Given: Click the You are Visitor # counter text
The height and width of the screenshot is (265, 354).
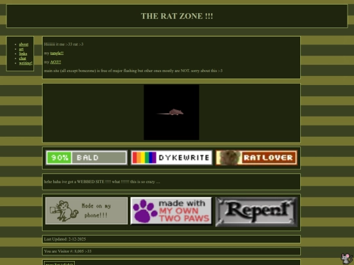Looking at the screenshot, I should (68, 251).
